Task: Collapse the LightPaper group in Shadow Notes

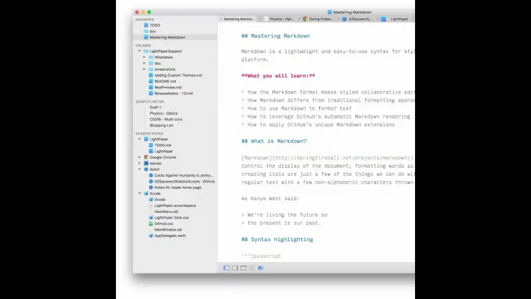Action: tap(140, 139)
